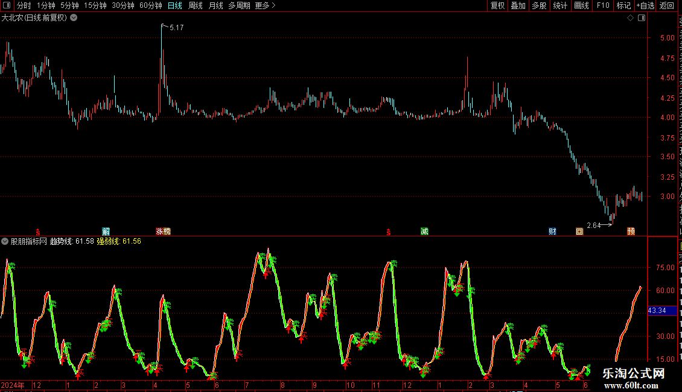Click the 15.00 indicator axis label
The height and width of the screenshot is (392, 682).
pos(665,359)
